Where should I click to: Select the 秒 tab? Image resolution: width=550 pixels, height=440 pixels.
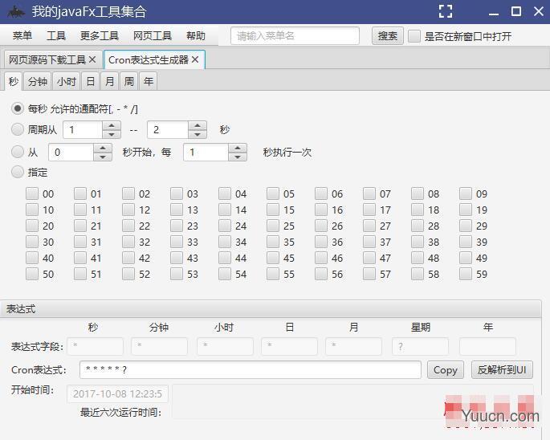[14, 81]
